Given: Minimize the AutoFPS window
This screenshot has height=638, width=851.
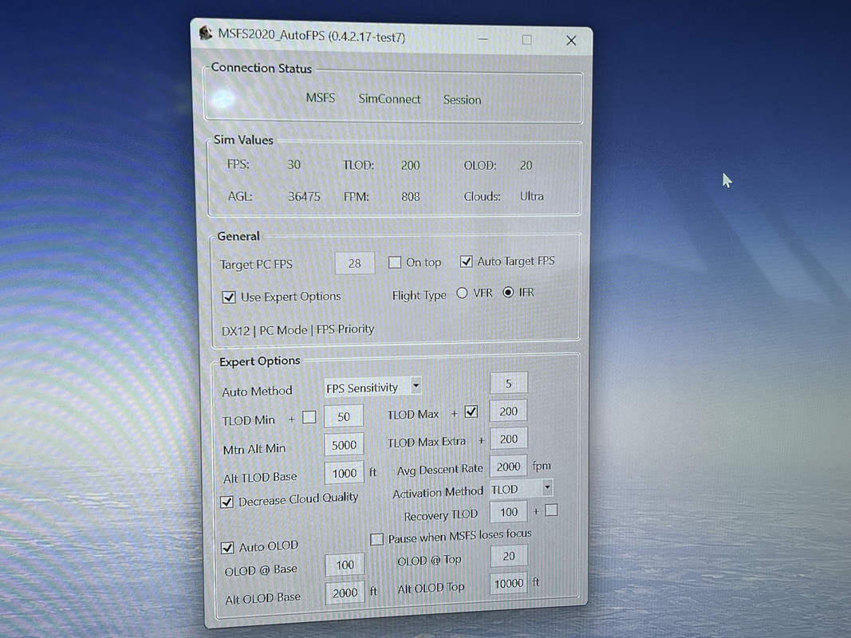Looking at the screenshot, I should point(483,39).
